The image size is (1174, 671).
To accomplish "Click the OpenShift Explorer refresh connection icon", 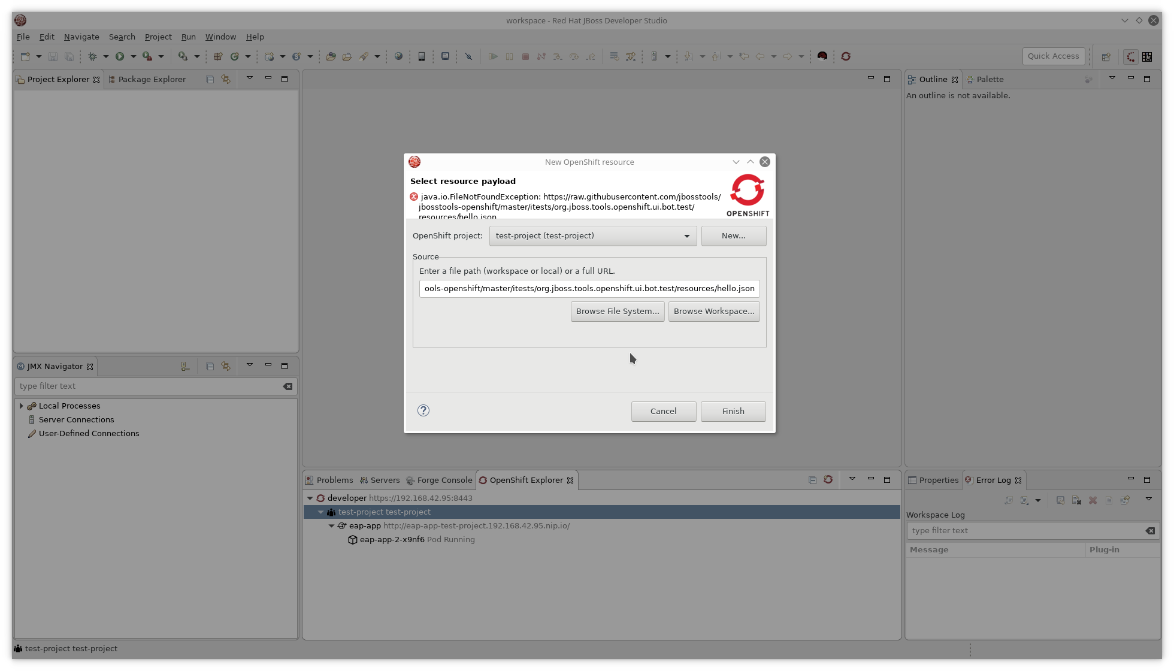I will [828, 480].
